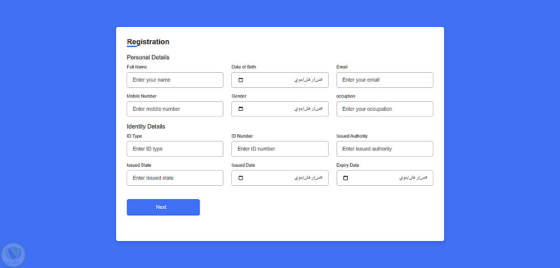Screen dimensions: 560x268
Task: Click the Next button
Action: (x=163, y=207)
